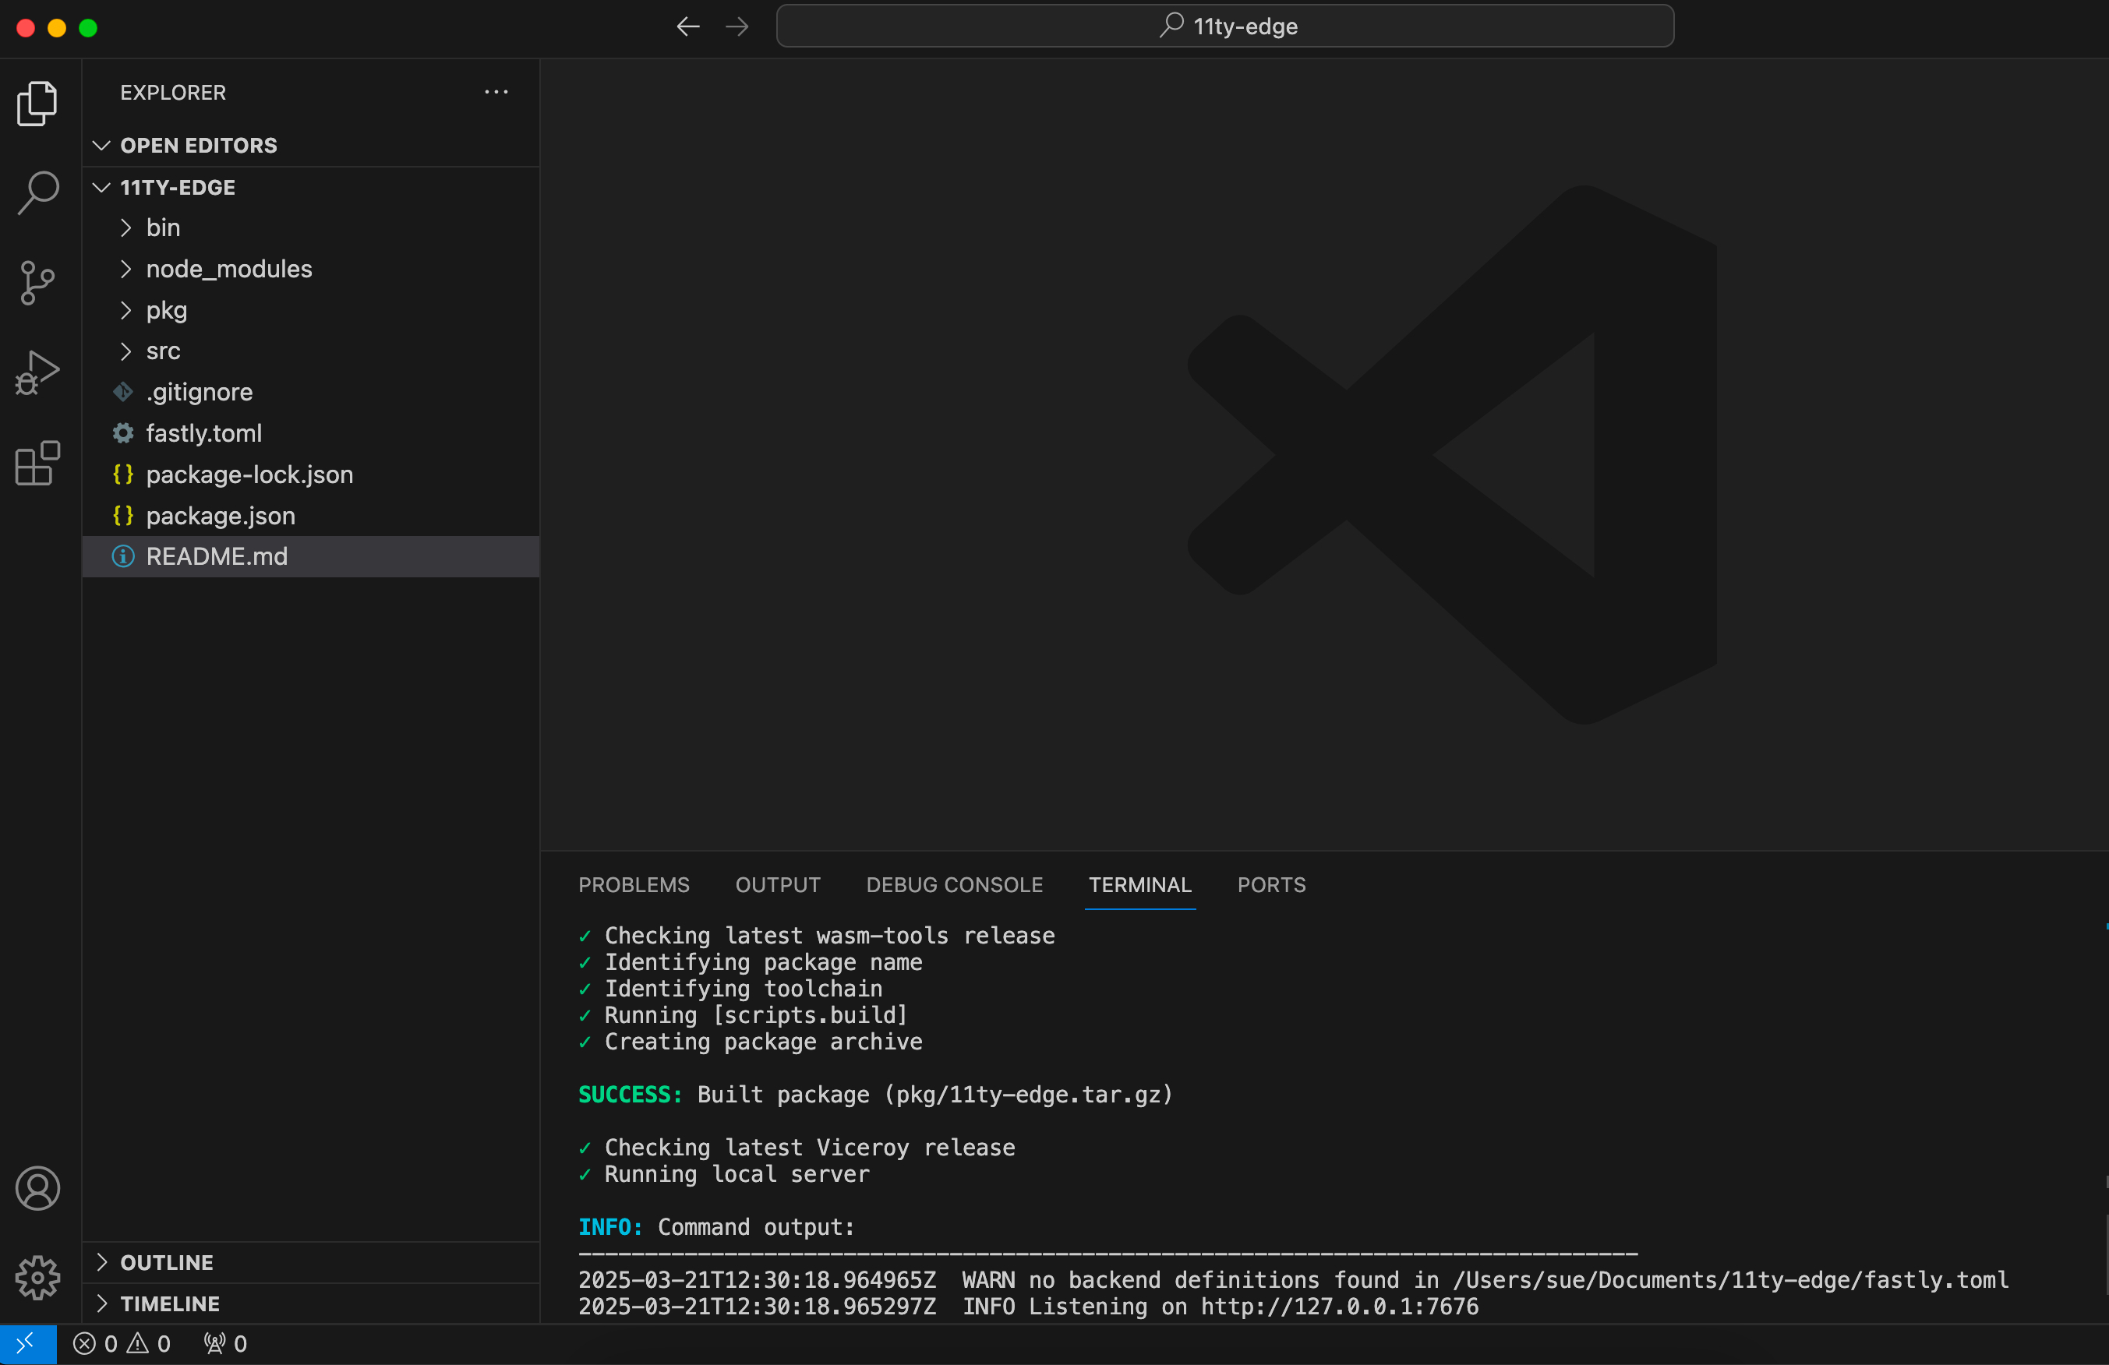Click the 11ty-edge command center search box
2109x1365 pixels.
[x=1224, y=26]
